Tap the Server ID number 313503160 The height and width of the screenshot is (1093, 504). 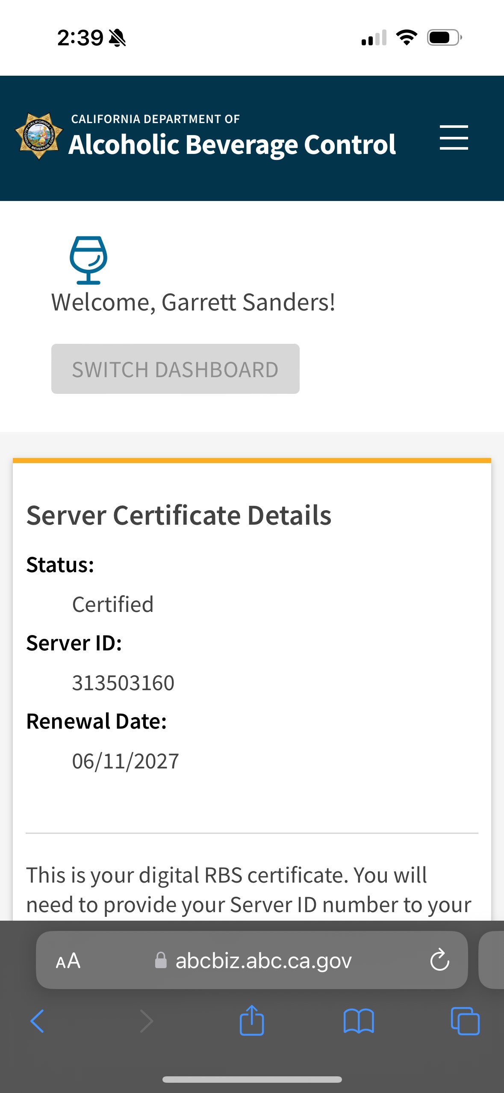[123, 683]
